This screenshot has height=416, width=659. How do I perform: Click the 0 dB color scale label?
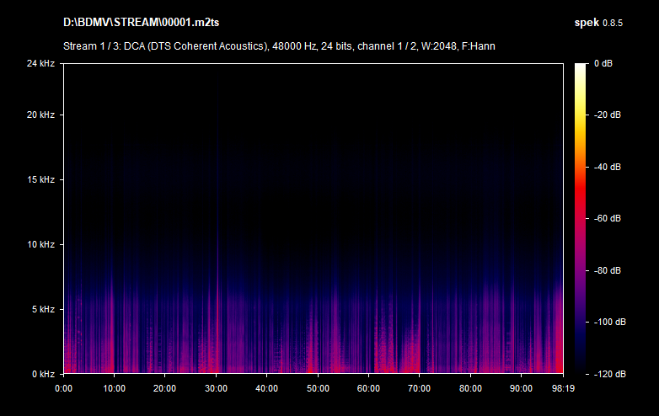603,64
